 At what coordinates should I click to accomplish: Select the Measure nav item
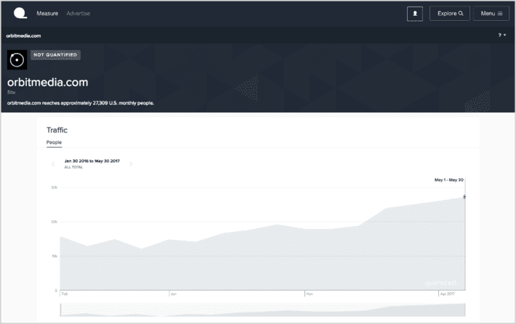47,14
